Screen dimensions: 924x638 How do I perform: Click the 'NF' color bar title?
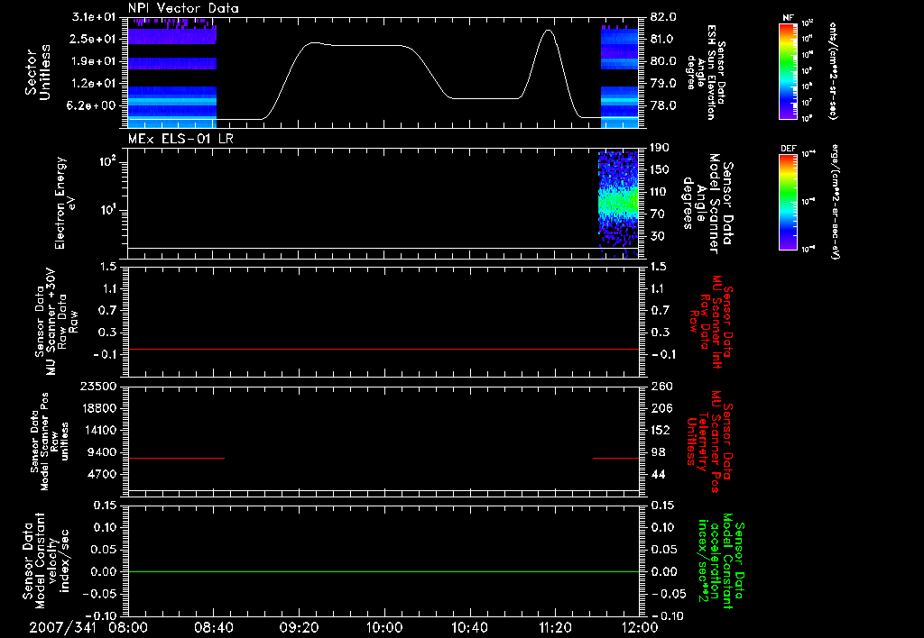788,18
